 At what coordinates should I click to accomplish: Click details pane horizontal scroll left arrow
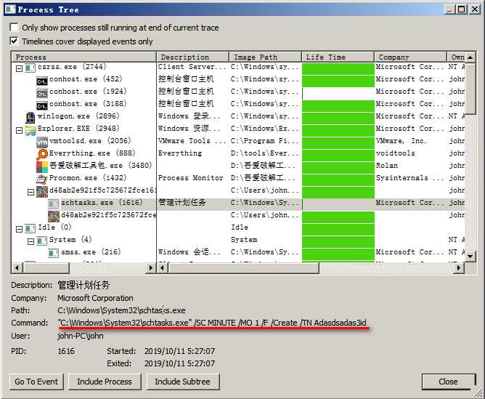coord(163,267)
